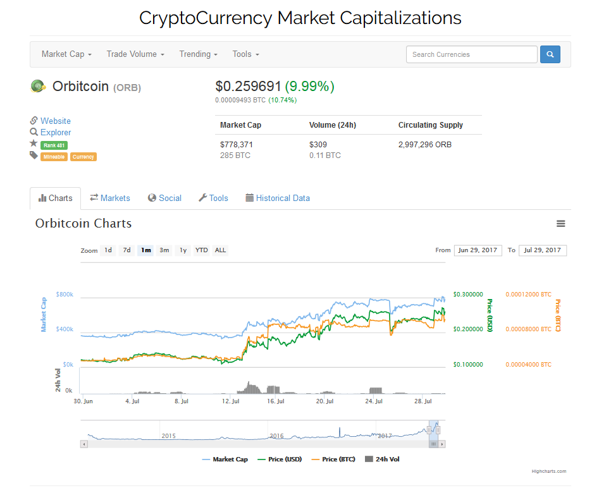Click the $0.259691 price value

click(x=249, y=86)
